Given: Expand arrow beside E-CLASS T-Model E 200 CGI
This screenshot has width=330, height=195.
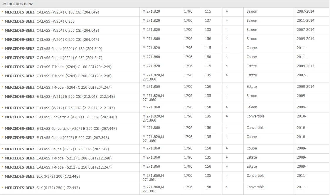Looking at the screenshot, I should coord(2,158).
